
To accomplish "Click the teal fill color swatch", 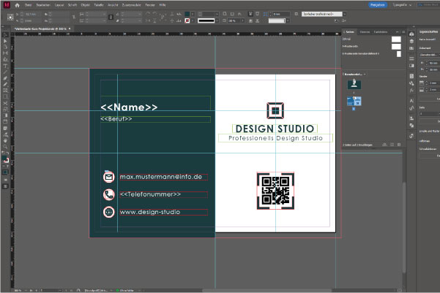I will pyautogui.click(x=187, y=14).
